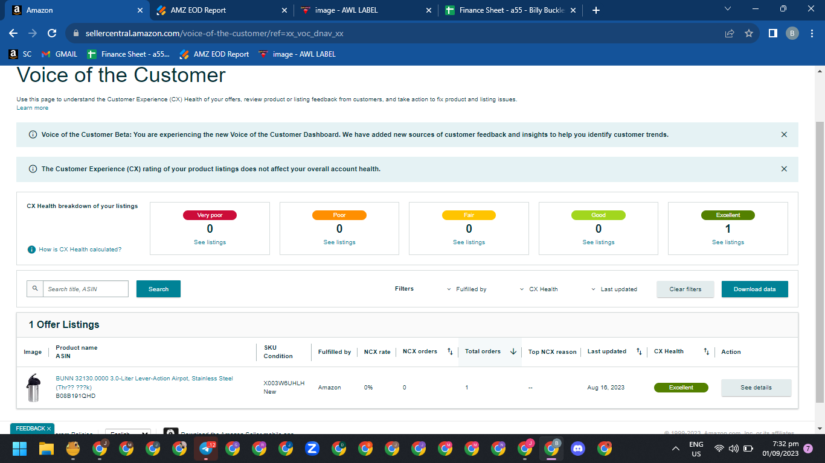
Task: Click the page vertical scrollbar
Action: pos(820,262)
